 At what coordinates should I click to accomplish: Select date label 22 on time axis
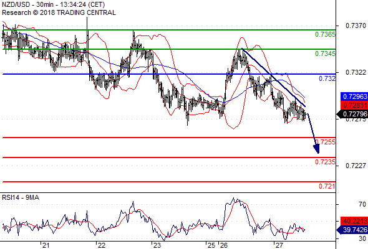click(102, 245)
